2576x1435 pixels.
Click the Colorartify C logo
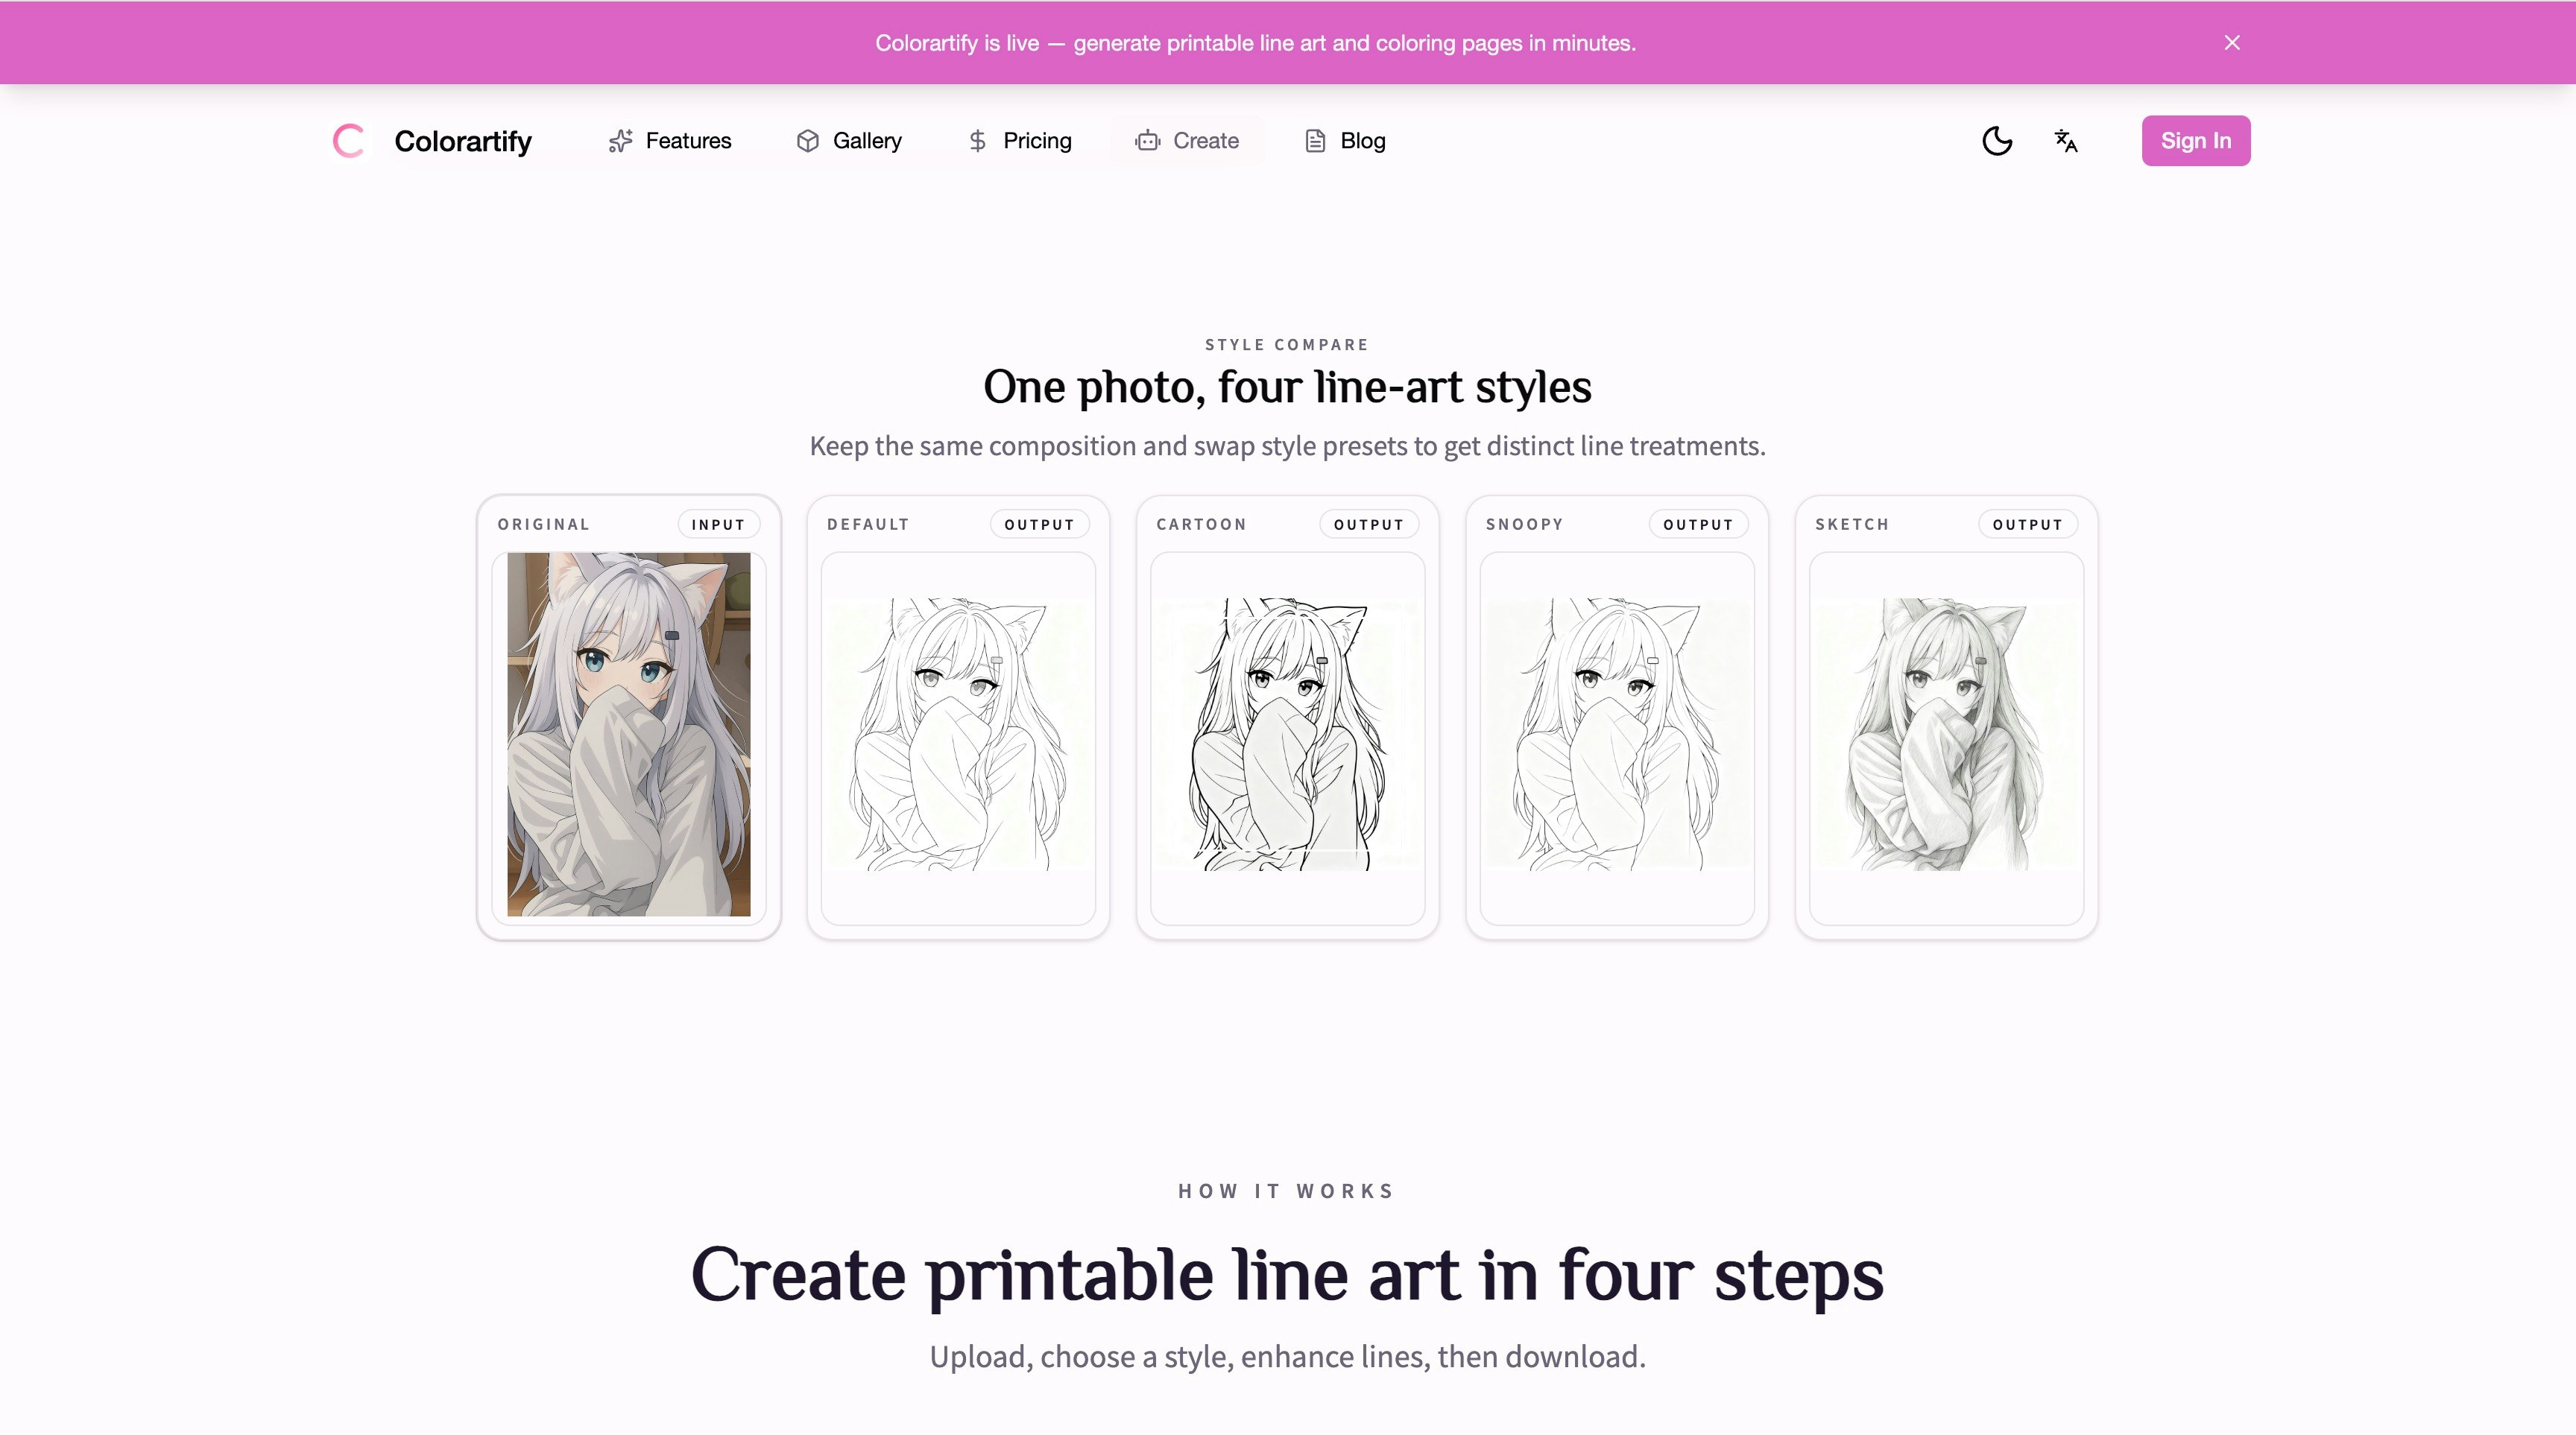[348, 141]
